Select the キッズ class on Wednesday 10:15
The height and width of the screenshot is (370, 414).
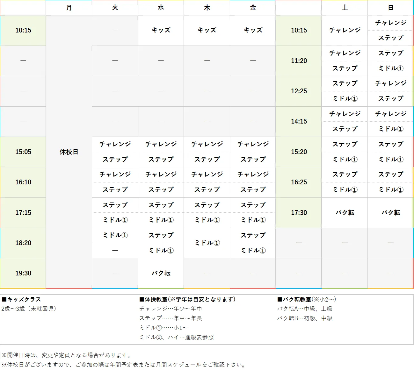(x=161, y=30)
